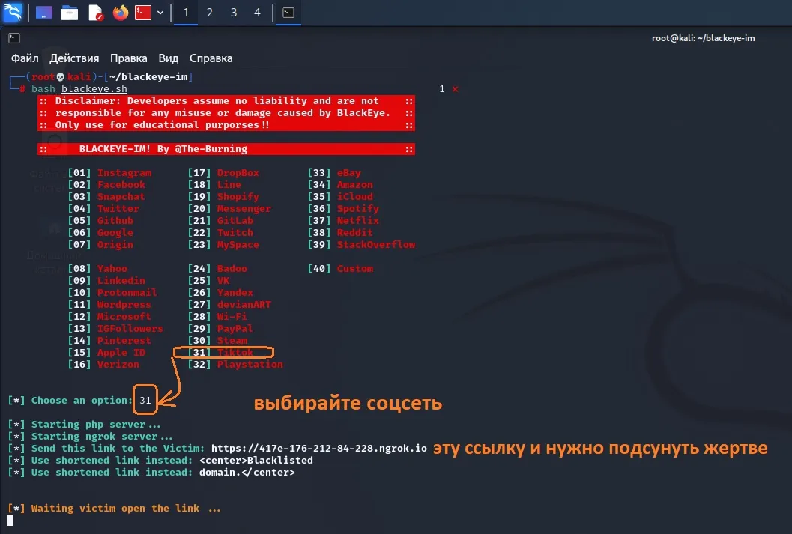This screenshot has width=792, height=534.
Task: Open the text editor launcher icon
Action: pos(95,13)
